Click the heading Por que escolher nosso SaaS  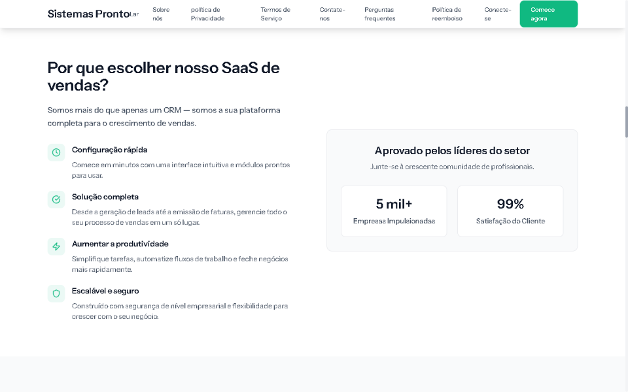[163, 75]
